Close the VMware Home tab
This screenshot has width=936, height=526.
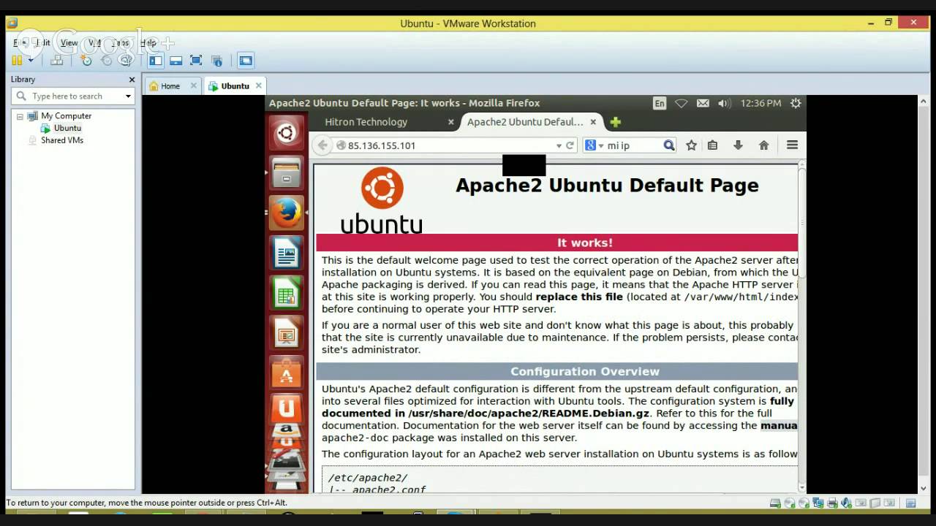coord(194,85)
